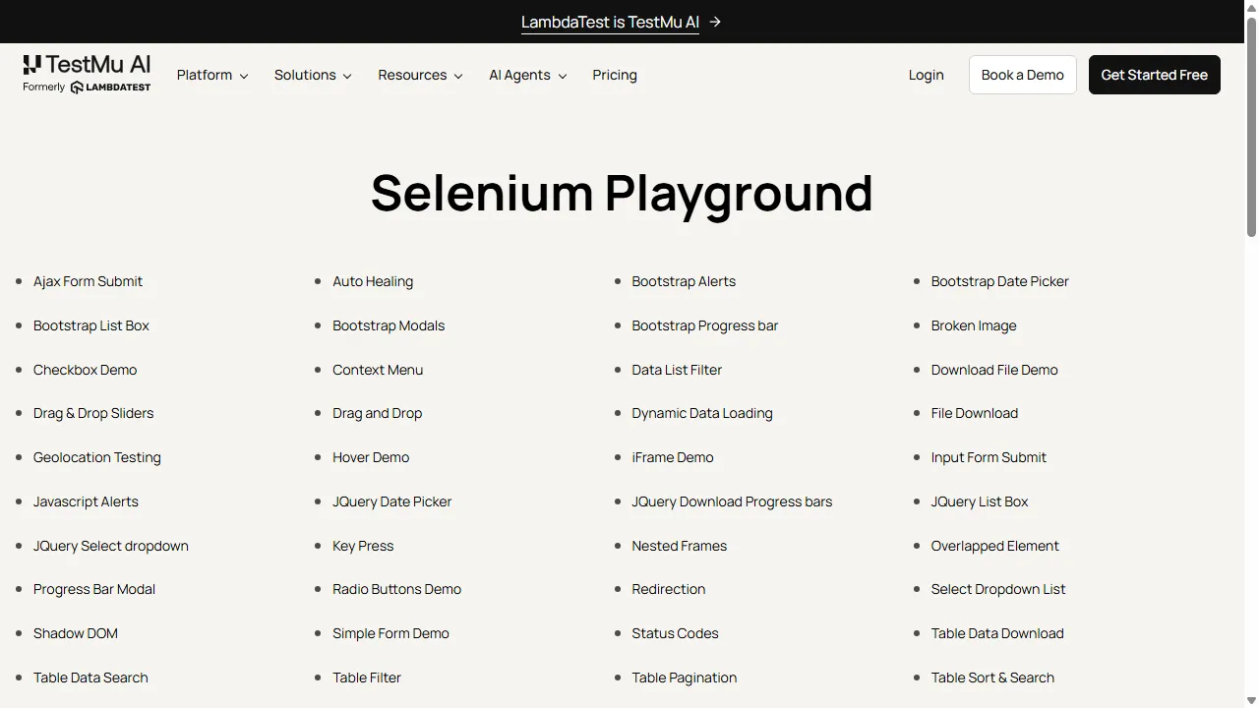Open the Table Data Download demo

(x=997, y=633)
